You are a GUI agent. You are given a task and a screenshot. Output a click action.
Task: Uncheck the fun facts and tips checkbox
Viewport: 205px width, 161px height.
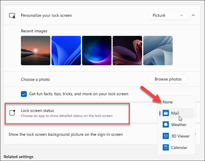pyautogui.click(x=24, y=94)
